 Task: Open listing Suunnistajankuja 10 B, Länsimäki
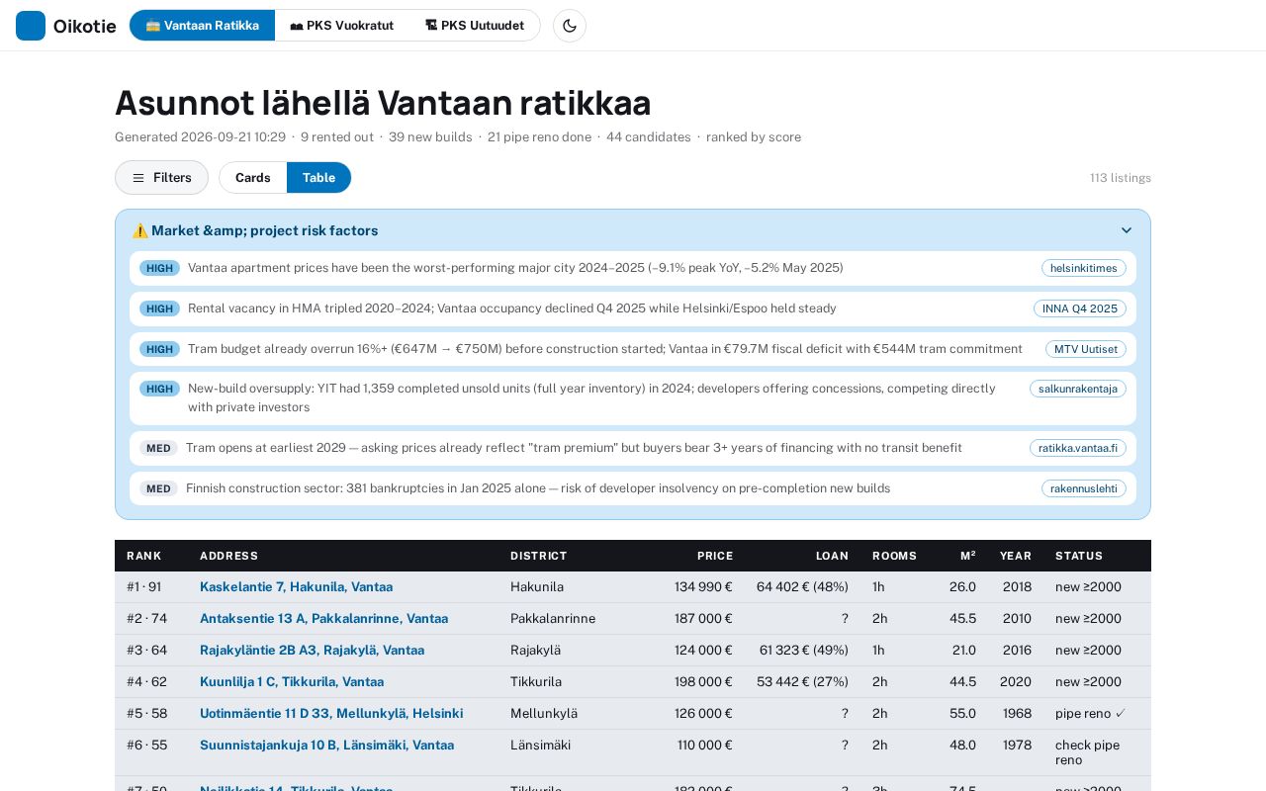tap(326, 746)
